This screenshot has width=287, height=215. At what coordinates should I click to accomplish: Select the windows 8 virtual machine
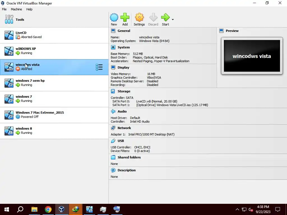point(54,131)
